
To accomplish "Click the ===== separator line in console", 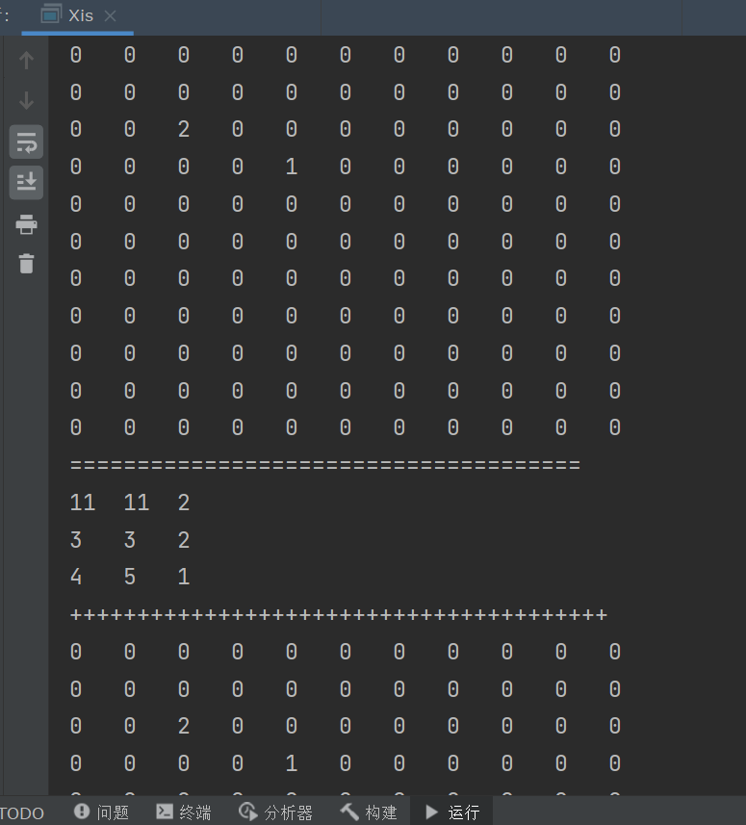I will pos(324,465).
